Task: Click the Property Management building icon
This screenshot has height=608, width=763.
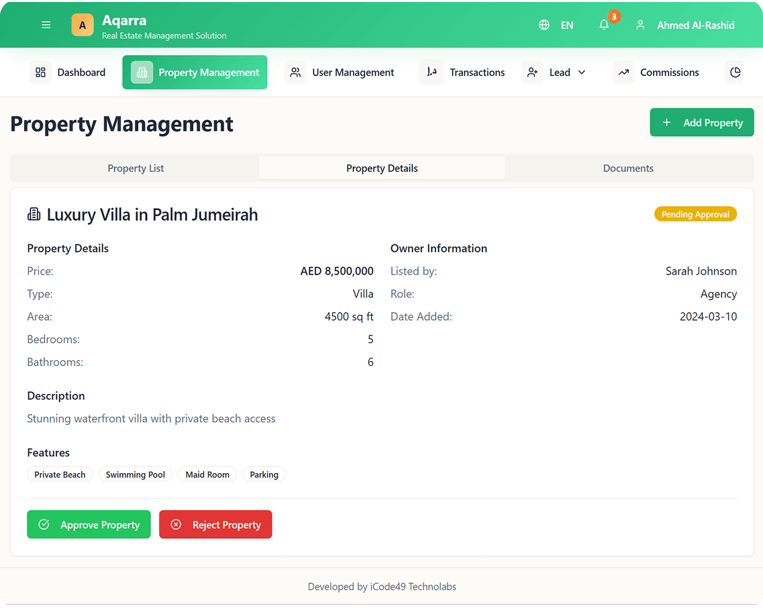Action: 142,72
